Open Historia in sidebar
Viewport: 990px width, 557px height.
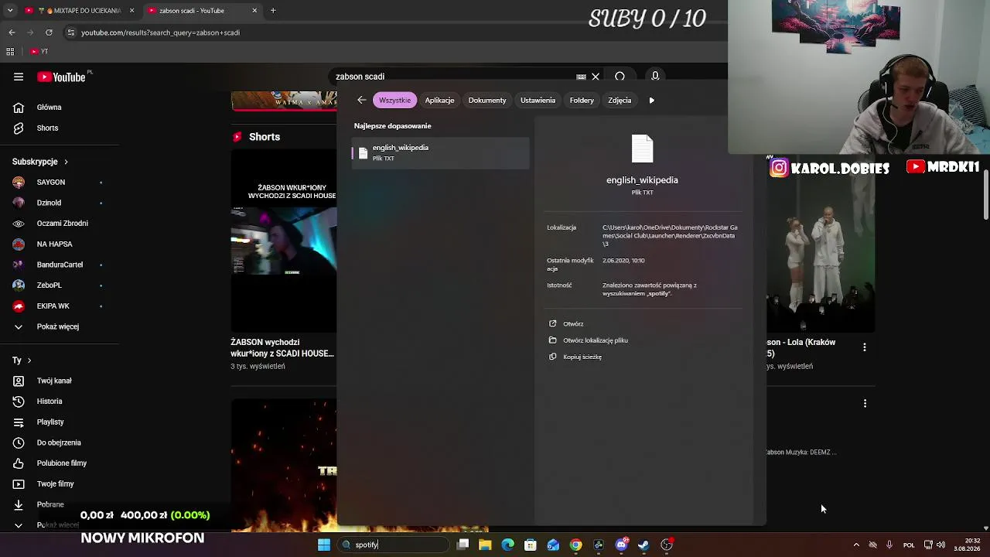click(x=49, y=402)
